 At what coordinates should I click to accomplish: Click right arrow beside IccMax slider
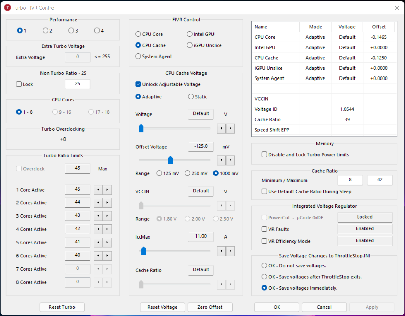(x=230, y=251)
